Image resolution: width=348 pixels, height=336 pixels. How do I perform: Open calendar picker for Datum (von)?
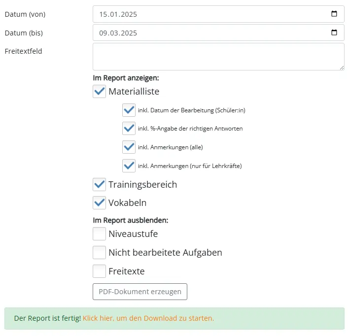coord(334,14)
